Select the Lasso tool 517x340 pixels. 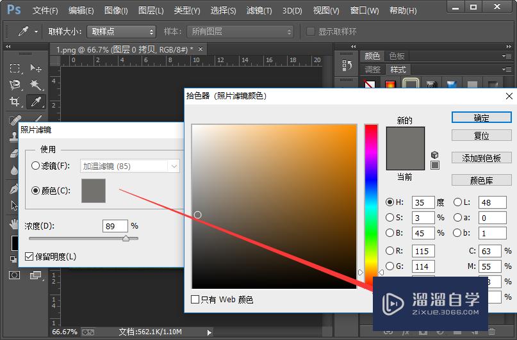point(15,85)
